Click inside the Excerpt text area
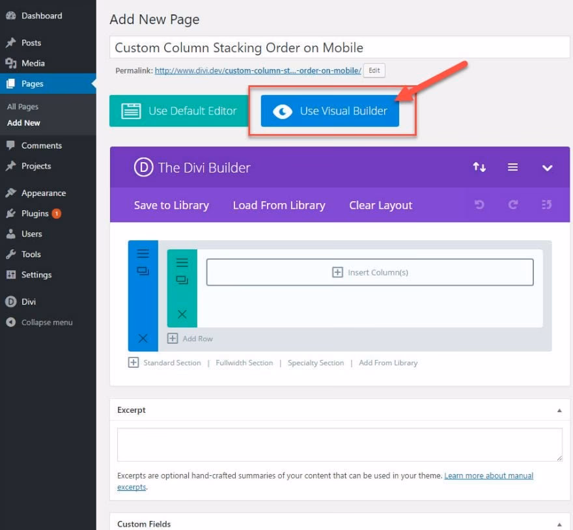The image size is (573, 530). (339, 444)
